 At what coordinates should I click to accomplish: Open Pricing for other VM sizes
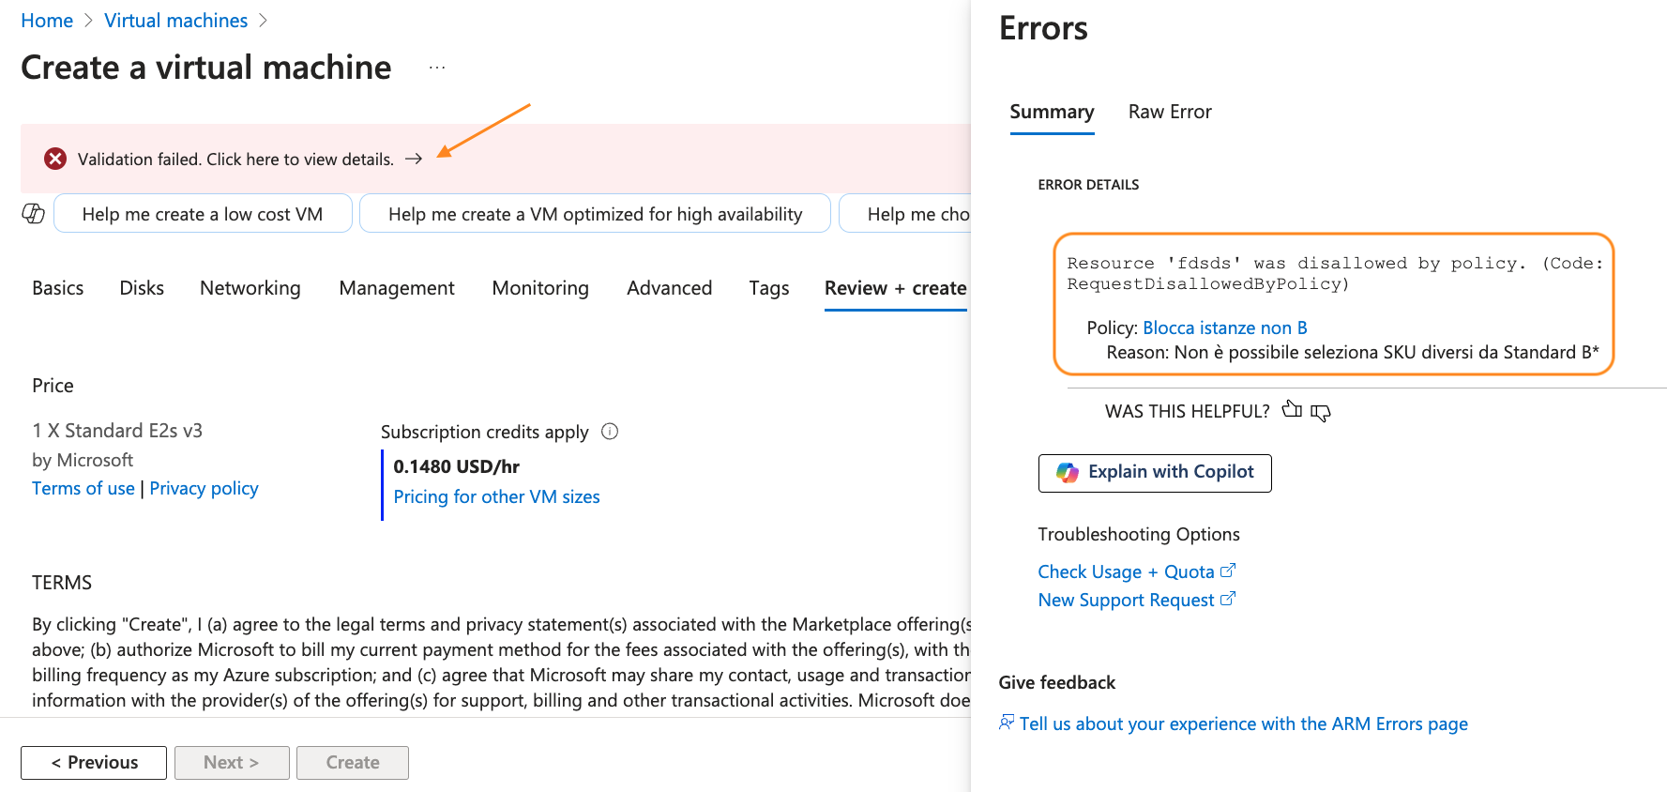click(x=496, y=496)
